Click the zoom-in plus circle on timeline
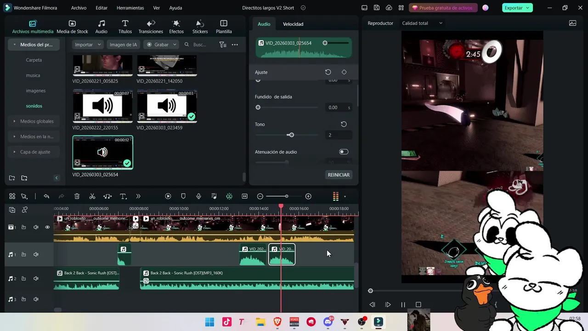This screenshot has height=331, width=588. click(x=308, y=196)
